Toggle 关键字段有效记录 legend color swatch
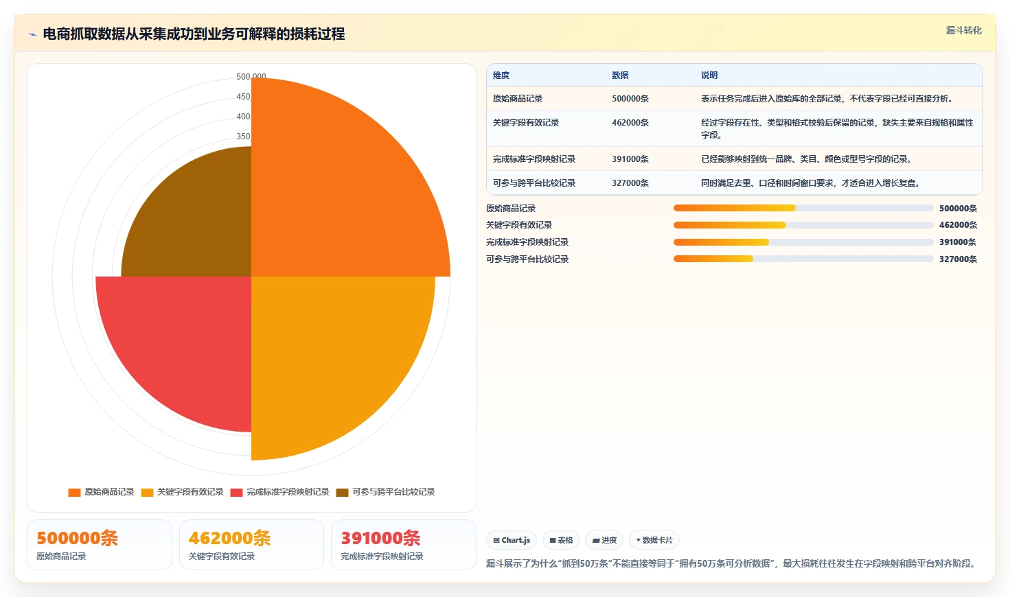Viewport: 1010px width, 597px height. tap(147, 492)
